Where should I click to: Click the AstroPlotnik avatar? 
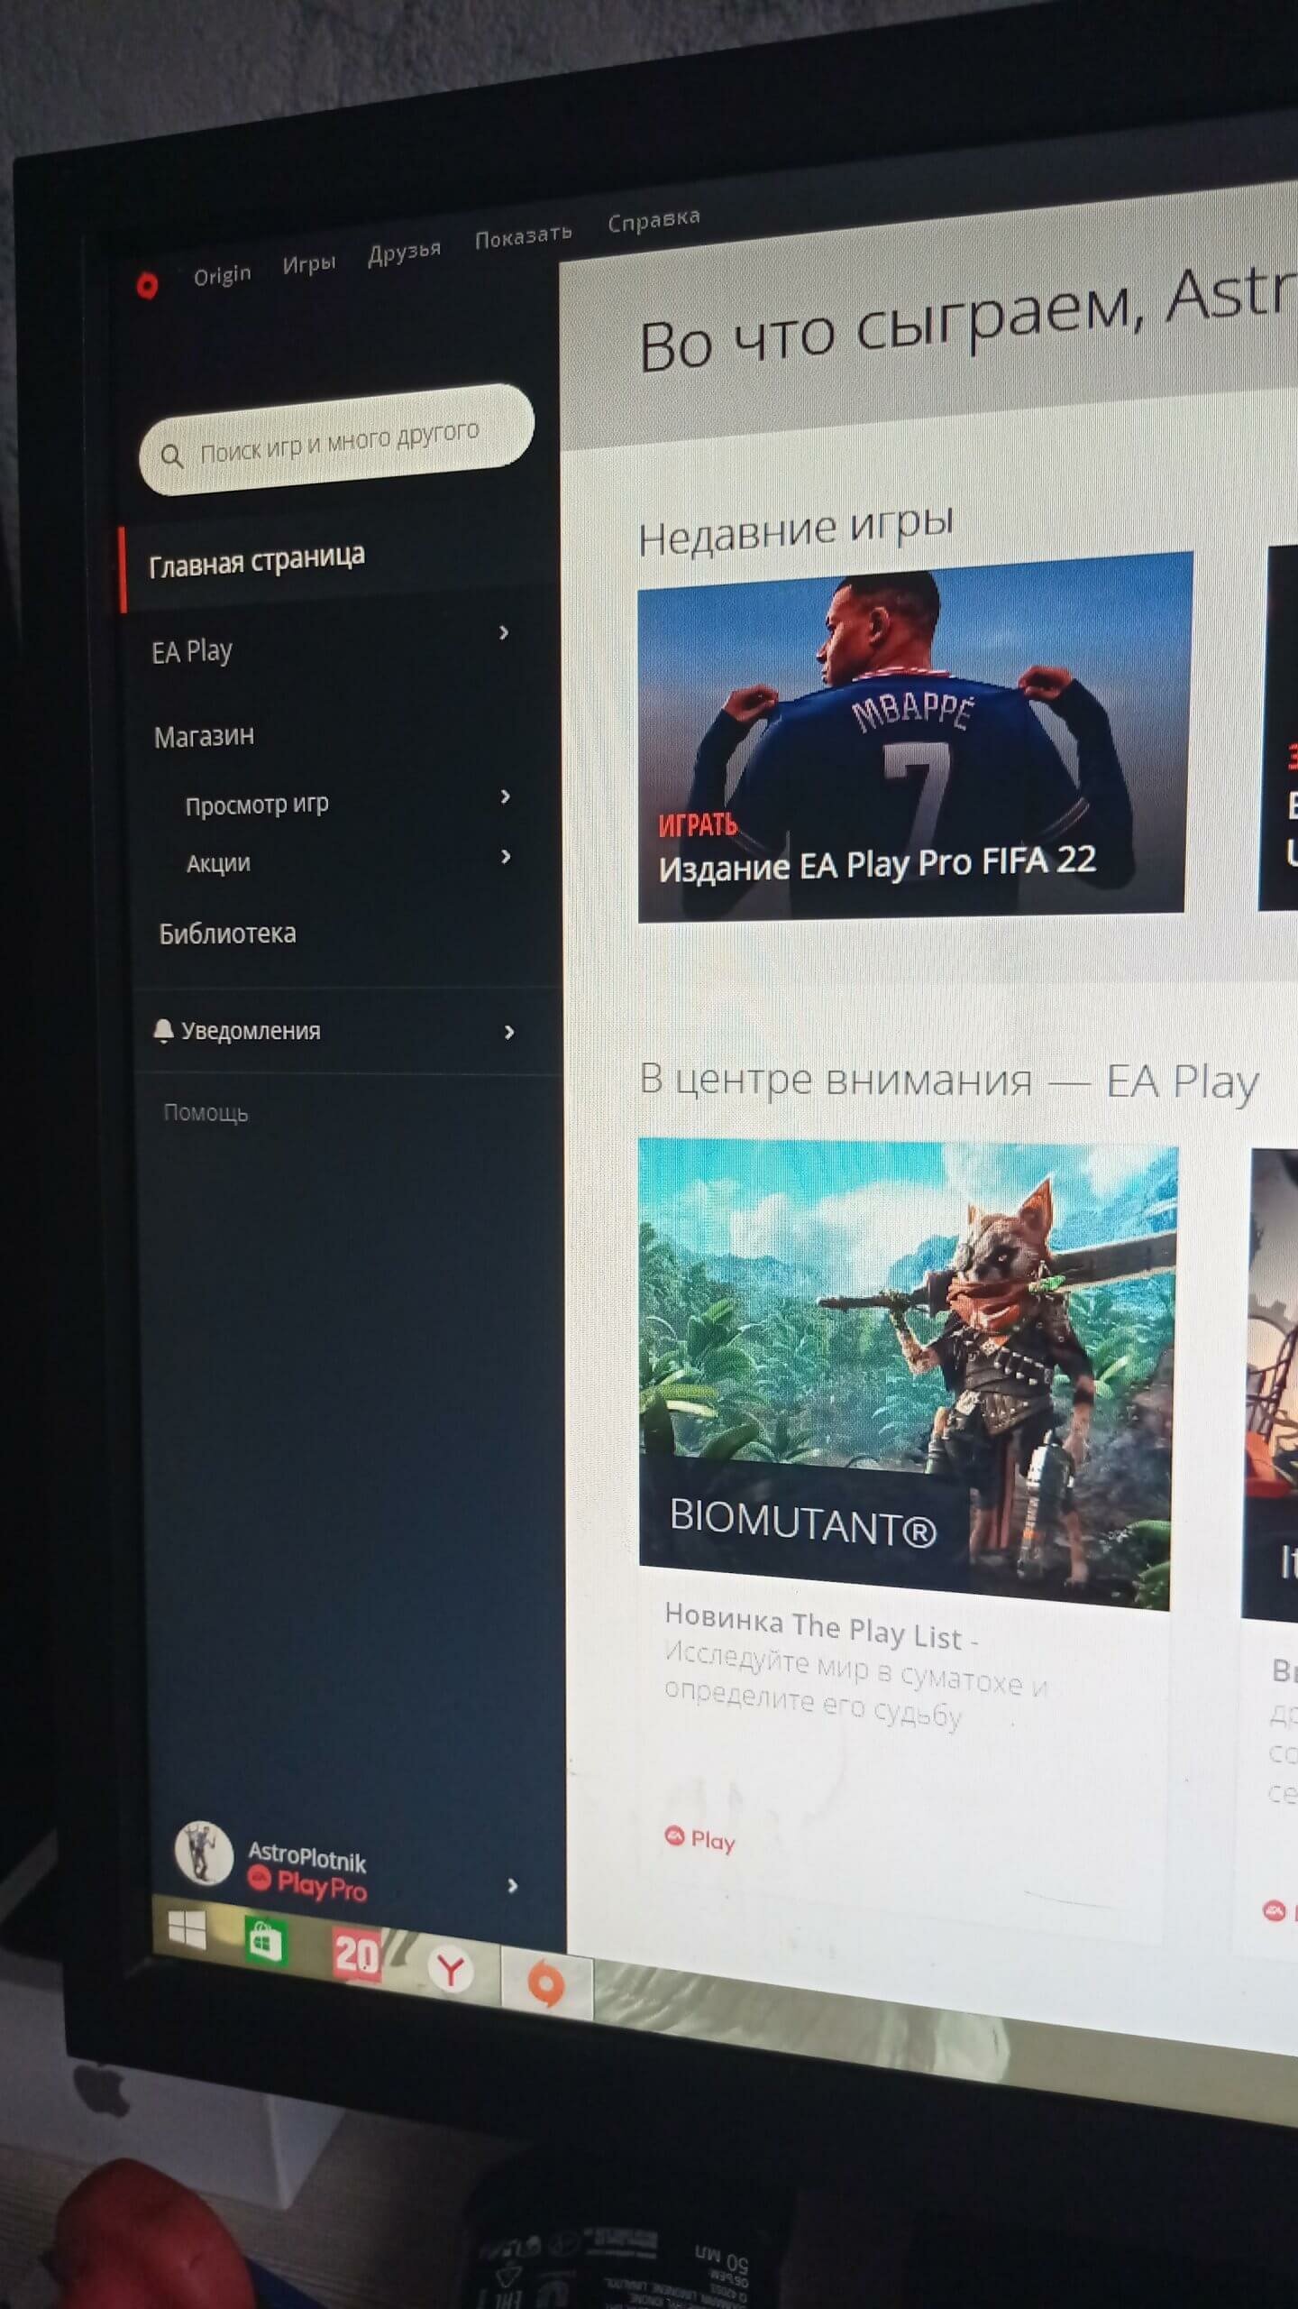(x=203, y=1854)
